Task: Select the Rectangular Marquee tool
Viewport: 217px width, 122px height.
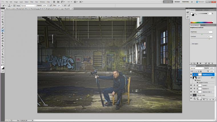Action: (x=3, y=14)
